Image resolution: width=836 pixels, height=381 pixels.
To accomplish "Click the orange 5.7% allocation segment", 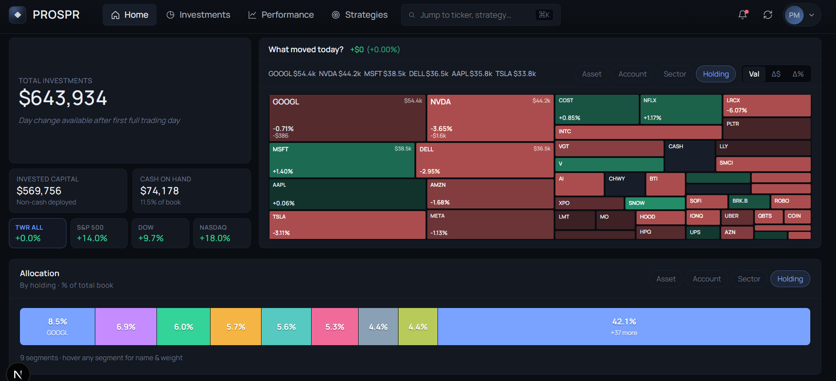I will [236, 327].
